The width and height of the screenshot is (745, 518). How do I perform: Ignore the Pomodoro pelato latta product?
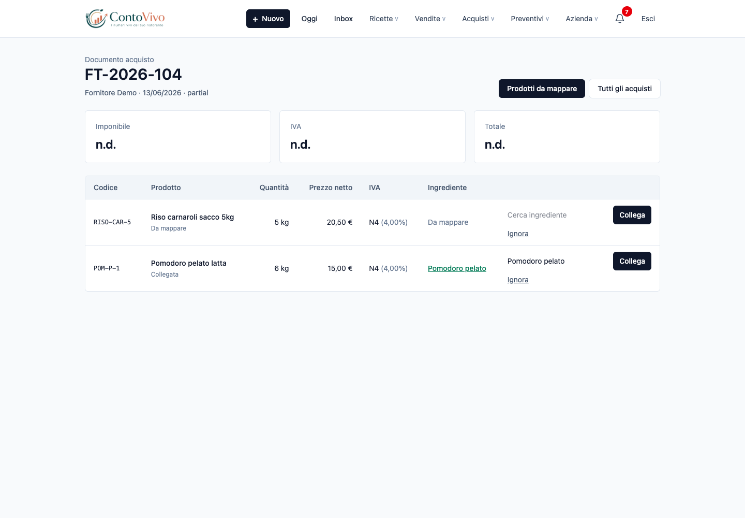(518, 280)
